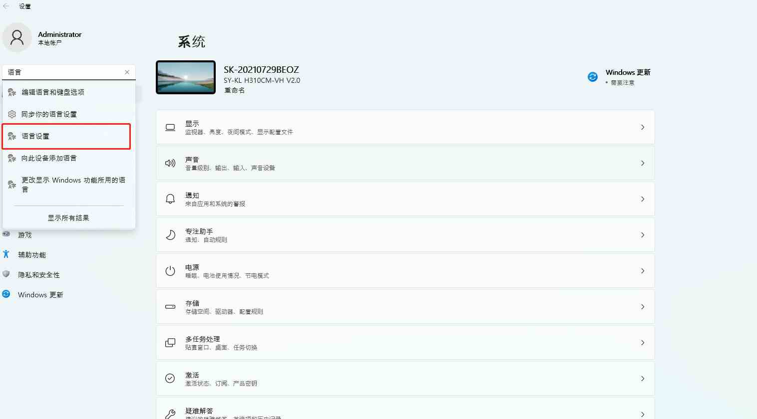Click the multitasking windows icon
The image size is (757, 419).
tap(170, 343)
